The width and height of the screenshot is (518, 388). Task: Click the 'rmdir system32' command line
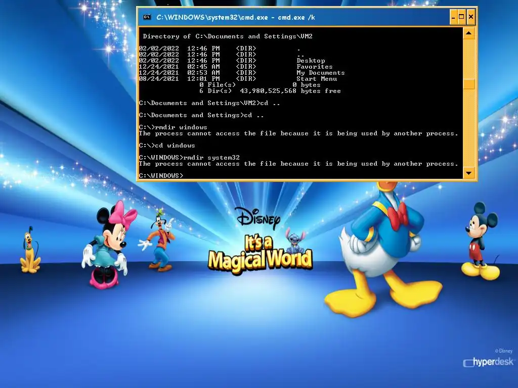coord(189,158)
